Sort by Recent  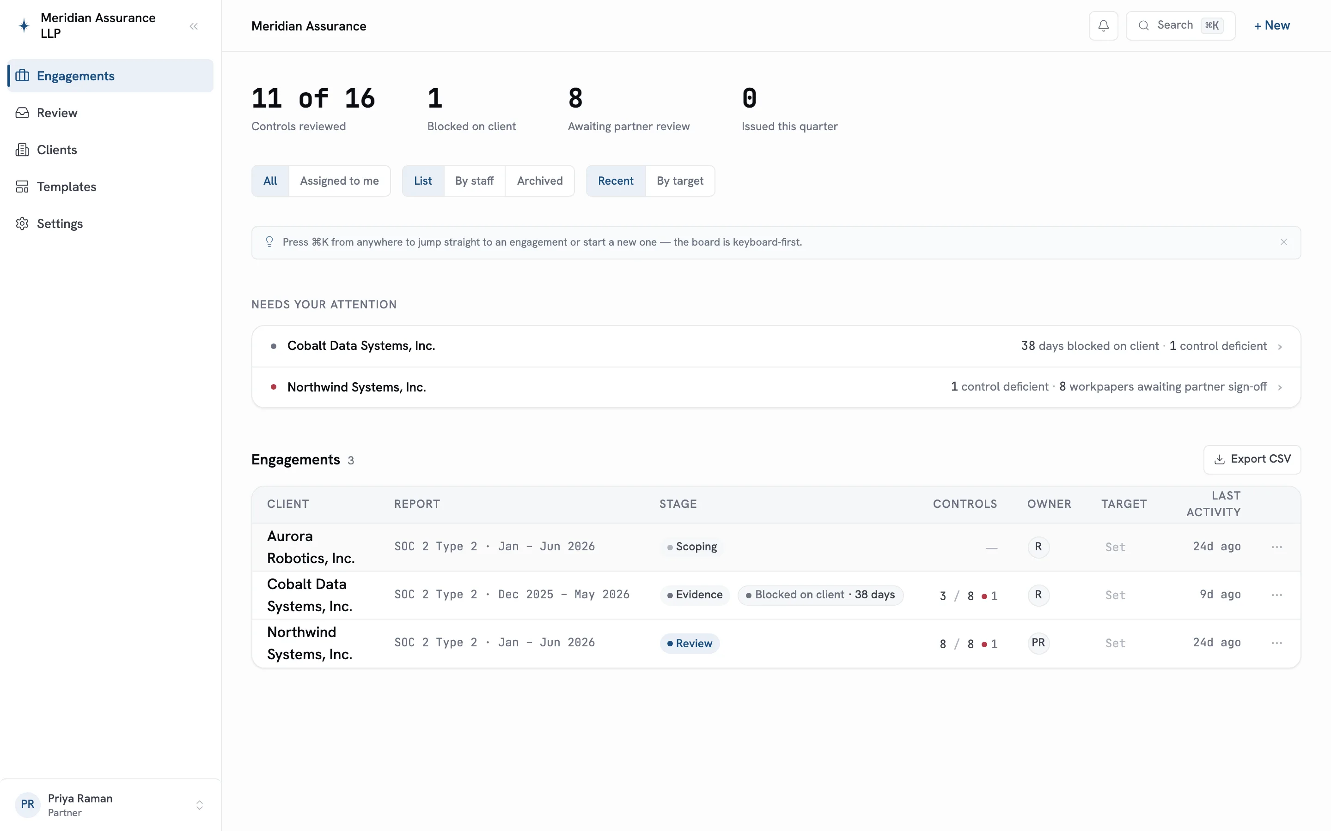(616, 181)
